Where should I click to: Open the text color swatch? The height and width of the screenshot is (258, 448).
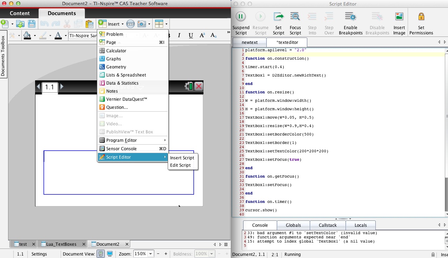click(58, 35)
